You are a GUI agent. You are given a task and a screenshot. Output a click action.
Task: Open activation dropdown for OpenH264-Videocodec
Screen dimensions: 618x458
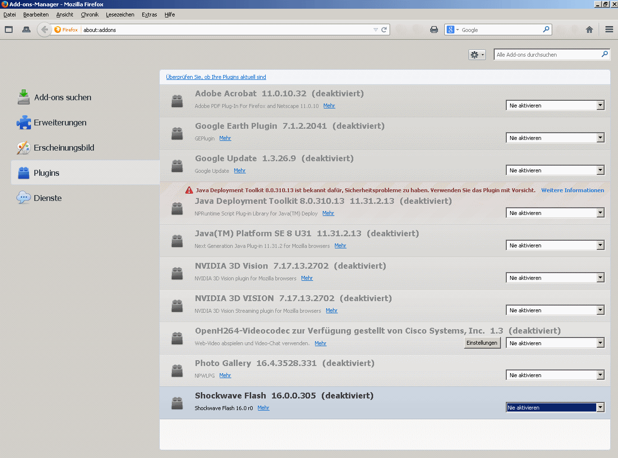pos(555,343)
